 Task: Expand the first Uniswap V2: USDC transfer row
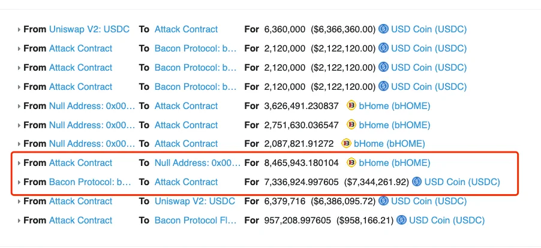pos(19,29)
